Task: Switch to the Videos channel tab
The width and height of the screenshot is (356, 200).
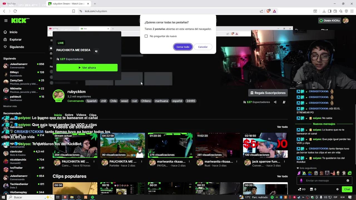Action: click(81, 115)
